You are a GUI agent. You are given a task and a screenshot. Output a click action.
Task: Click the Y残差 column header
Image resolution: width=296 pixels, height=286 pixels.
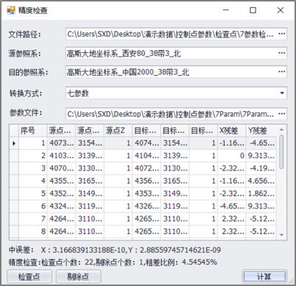[261, 131]
